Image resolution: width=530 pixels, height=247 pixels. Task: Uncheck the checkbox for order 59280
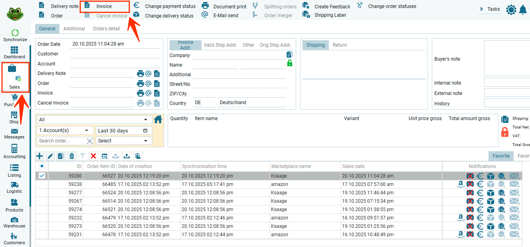[x=42, y=176]
